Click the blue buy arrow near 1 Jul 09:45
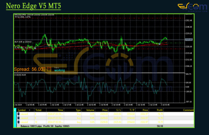 tap(35, 48)
